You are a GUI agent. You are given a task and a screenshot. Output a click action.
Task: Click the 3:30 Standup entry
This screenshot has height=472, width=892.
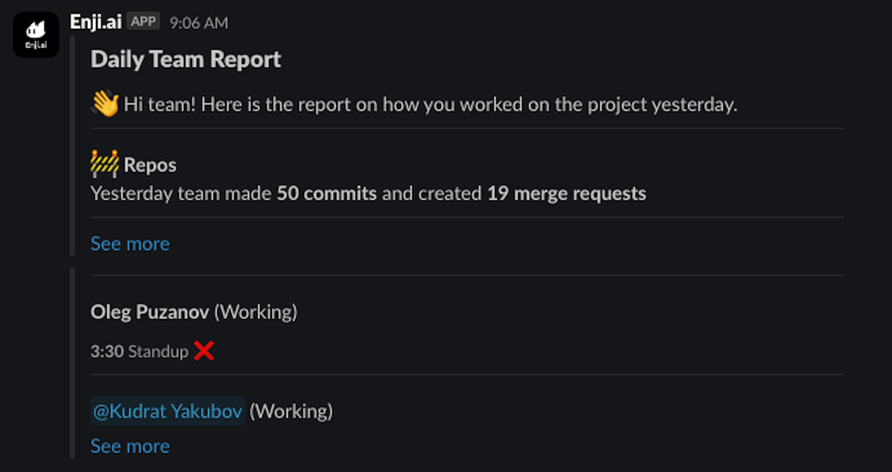point(139,351)
